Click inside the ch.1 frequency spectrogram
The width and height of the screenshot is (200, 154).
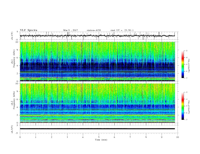pyautogui.click(x=97, y=61)
